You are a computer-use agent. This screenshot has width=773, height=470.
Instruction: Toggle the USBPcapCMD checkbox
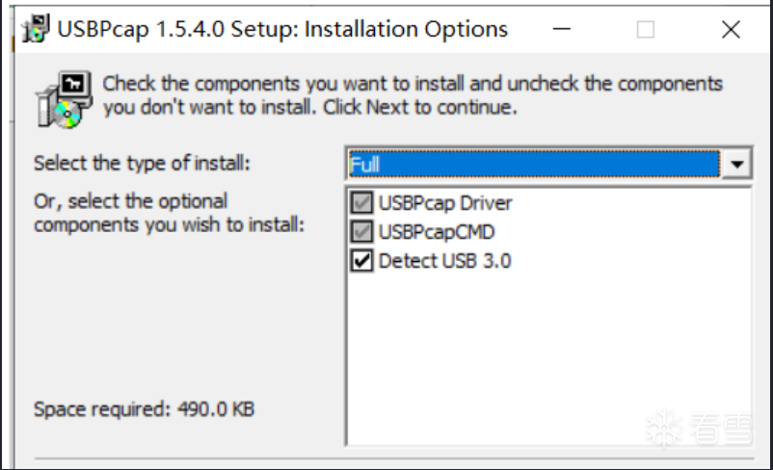[361, 231]
